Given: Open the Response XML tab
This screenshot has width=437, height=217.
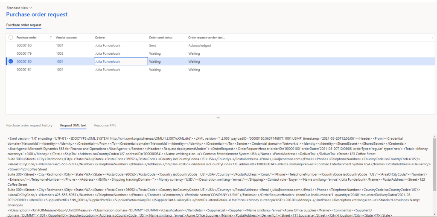Looking at the screenshot, I should coord(105,125).
